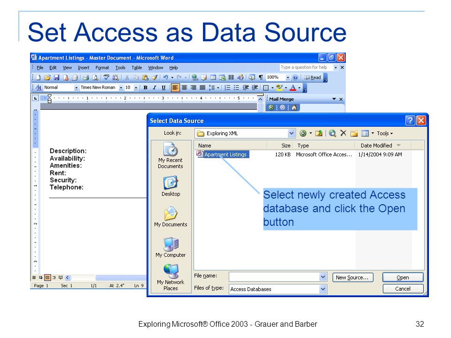Click the Justify alignment icon
The image size is (451, 338).
click(x=202, y=87)
